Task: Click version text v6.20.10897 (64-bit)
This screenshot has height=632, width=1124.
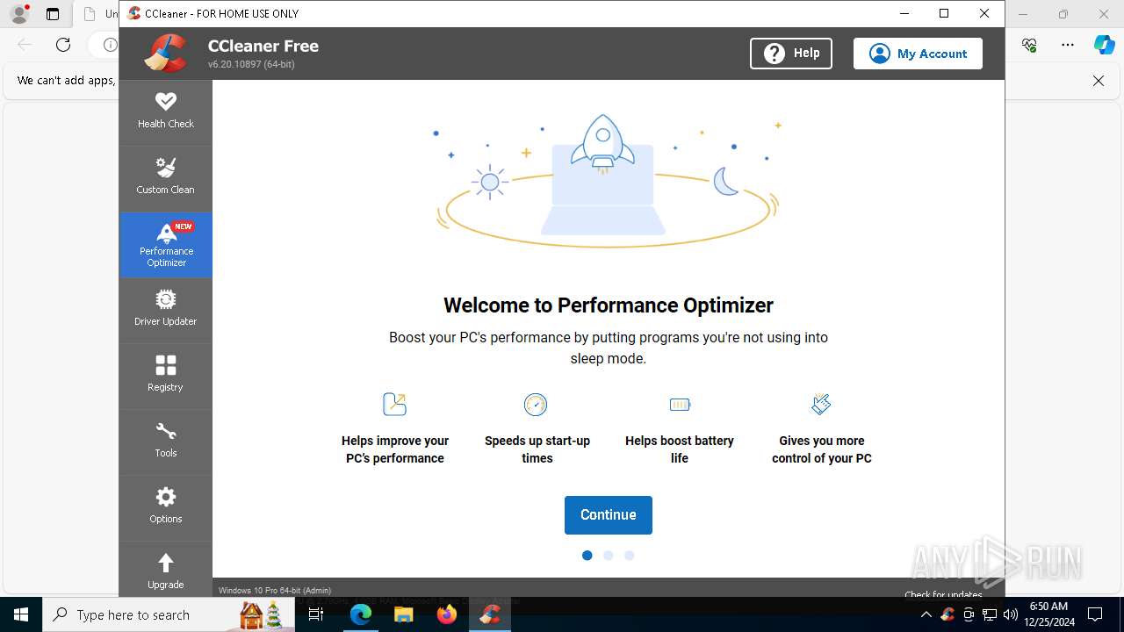Action: [x=251, y=64]
